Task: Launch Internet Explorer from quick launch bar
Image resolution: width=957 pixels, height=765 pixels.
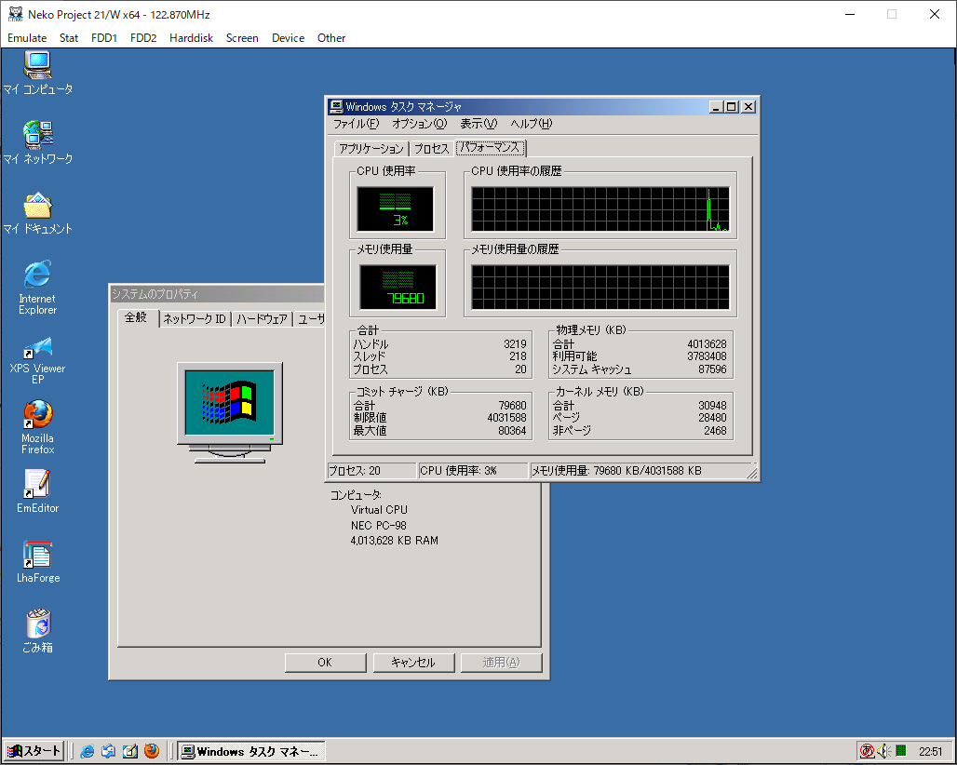Action: [88, 751]
